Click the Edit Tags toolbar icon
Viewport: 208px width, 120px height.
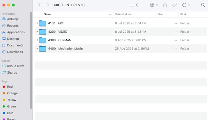click(174, 5)
